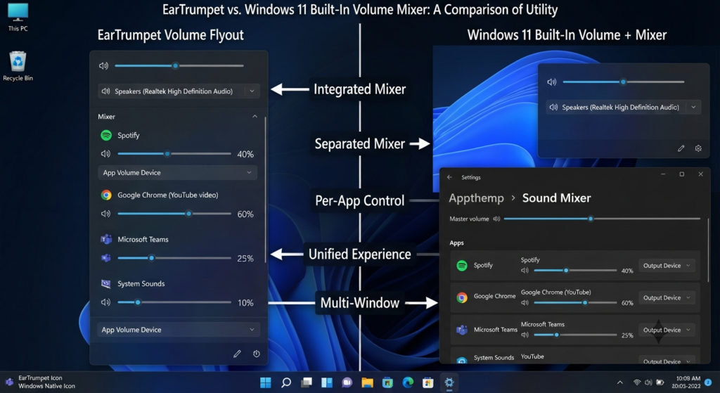Click EarTrumpet flyout power icon
Screen dimensions: 720x393
(256, 354)
